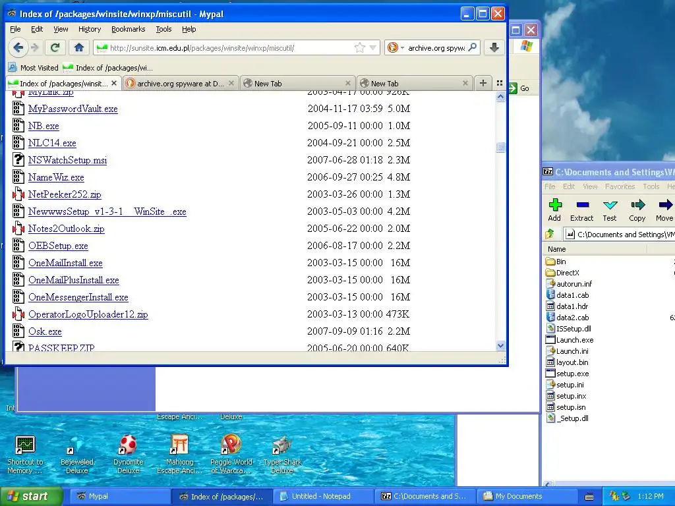Open the NameWiz.exe link
675x506 pixels.
[56, 177]
